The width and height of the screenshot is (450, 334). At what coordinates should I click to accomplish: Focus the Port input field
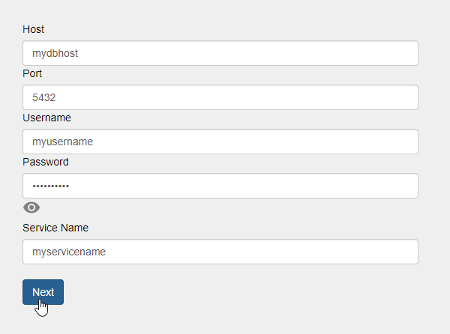(220, 97)
